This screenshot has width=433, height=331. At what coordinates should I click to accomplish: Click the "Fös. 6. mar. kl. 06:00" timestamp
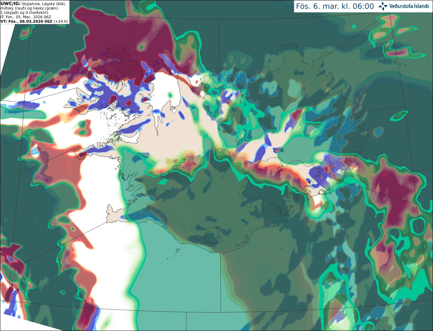335,6
